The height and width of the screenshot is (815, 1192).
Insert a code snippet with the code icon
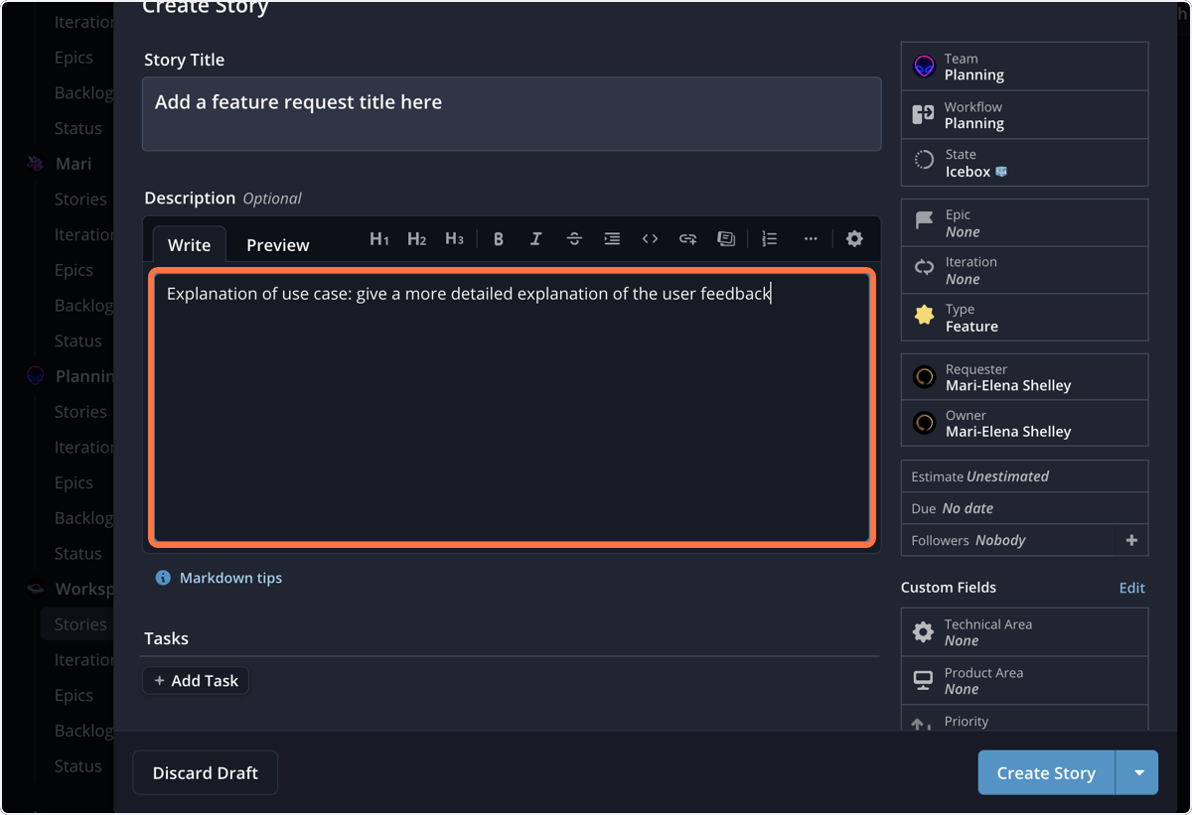pos(650,238)
